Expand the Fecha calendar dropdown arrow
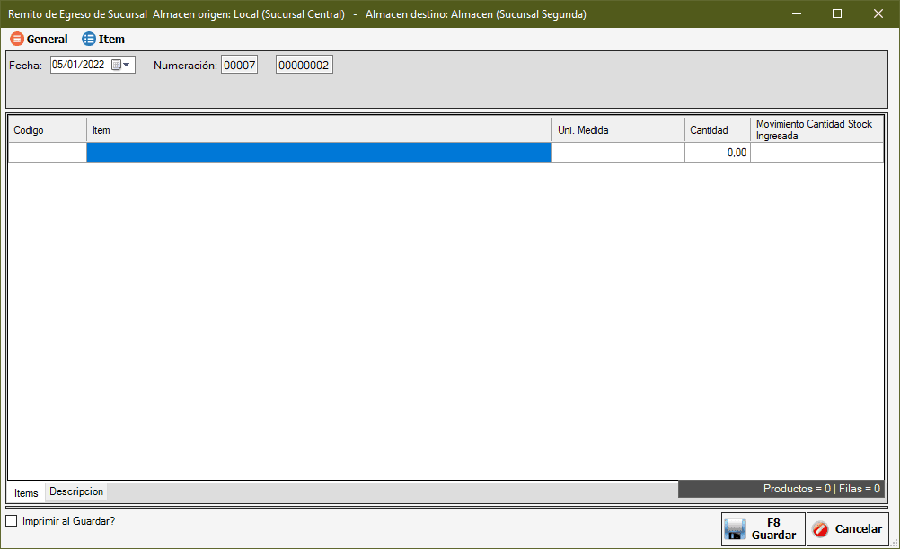Image resolution: width=900 pixels, height=549 pixels. pos(127,65)
